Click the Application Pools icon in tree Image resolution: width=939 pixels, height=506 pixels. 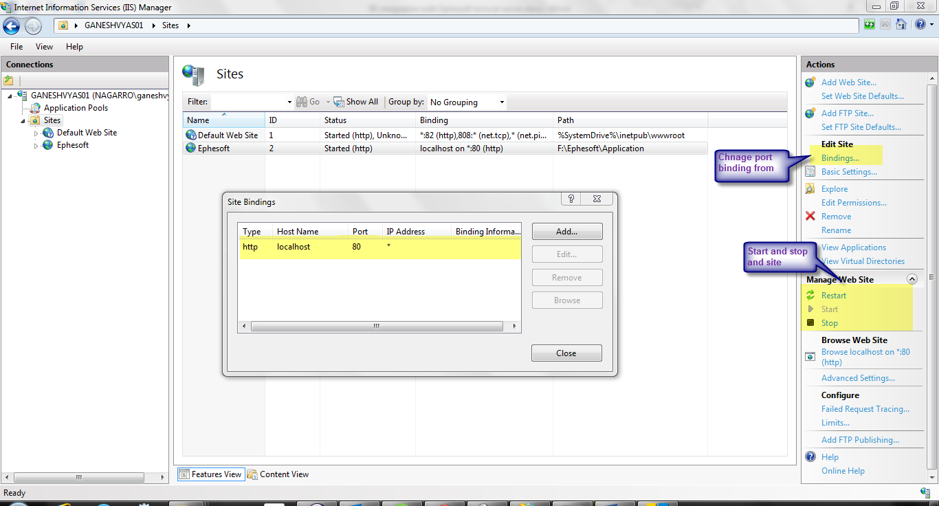click(x=35, y=108)
